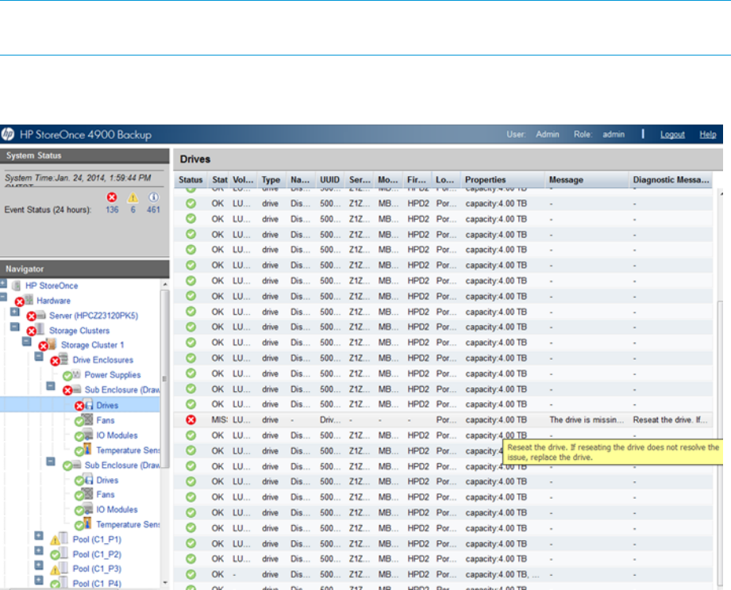
Task: Click the Message column header
Action: pyautogui.click(x=566, y=180)
